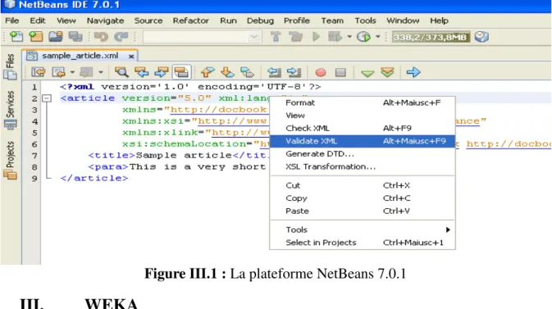Click the New Project toolbar icon

coord(35,37)
